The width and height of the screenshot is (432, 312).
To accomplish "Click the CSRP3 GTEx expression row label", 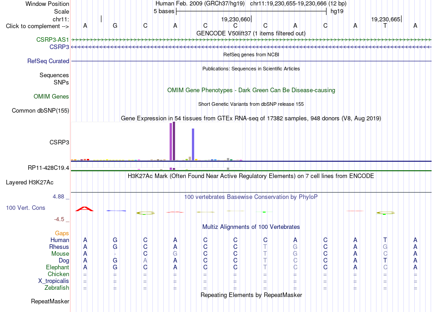I will (x=59, y=142).
